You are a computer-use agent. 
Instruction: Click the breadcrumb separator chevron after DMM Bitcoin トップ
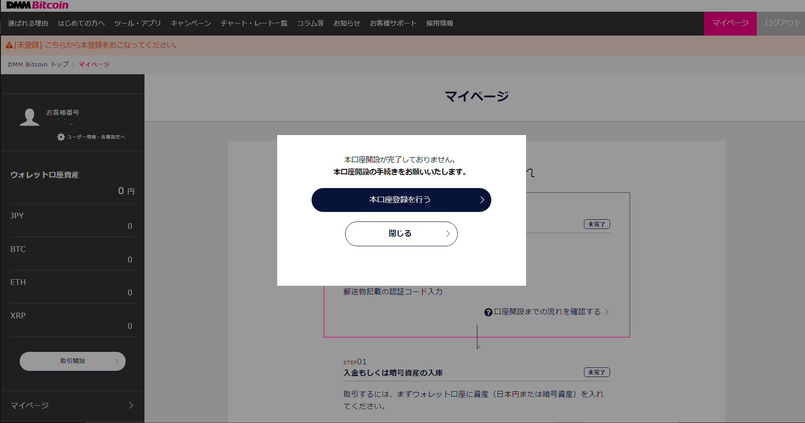click(x=73, y=64)
